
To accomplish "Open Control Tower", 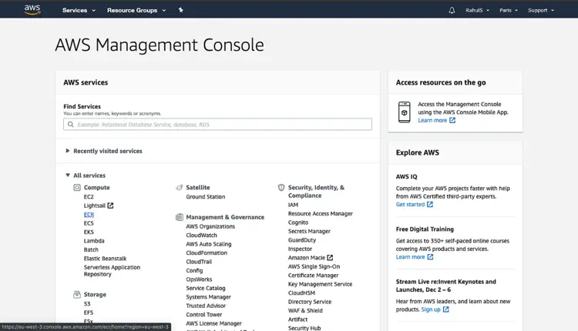I will pos(204,315).
